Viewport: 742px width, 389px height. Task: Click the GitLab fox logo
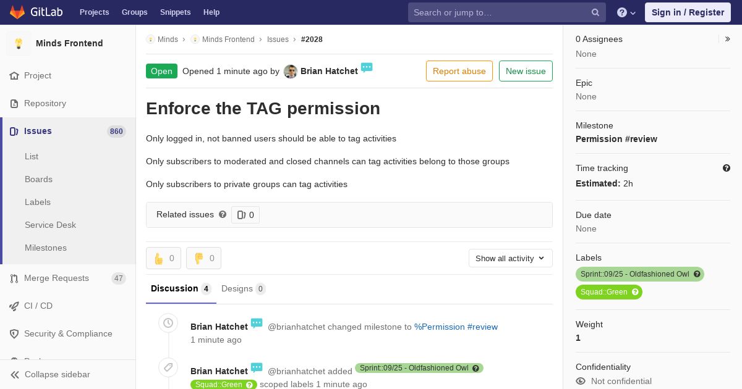pyautogui.click(x=17, y=12)
